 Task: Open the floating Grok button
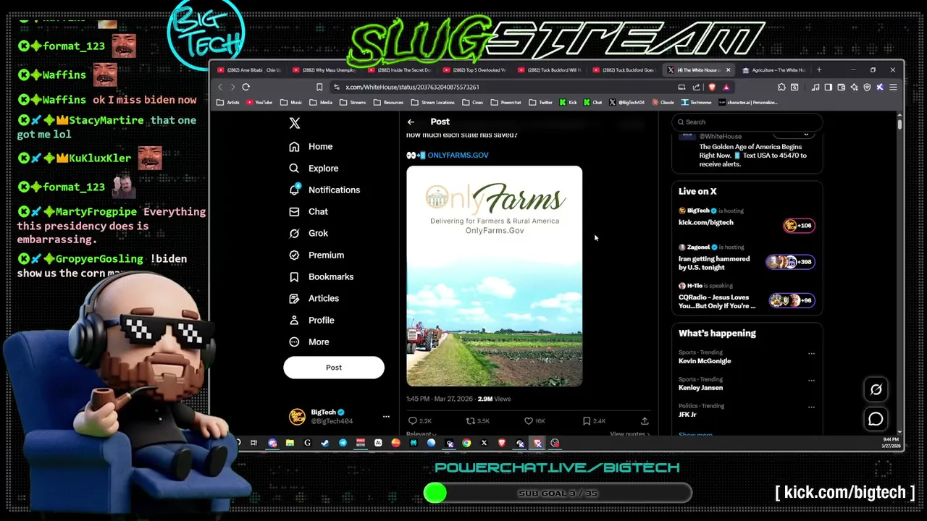pos(876,390)
